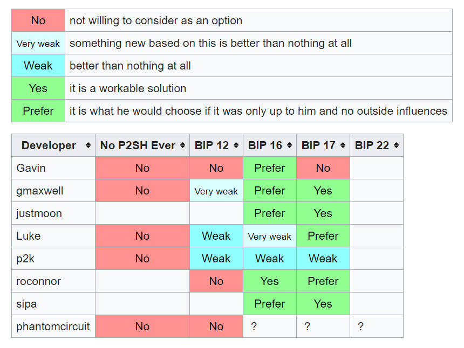
Task: Click the sipa developer name cell
Action: [27, 304]
